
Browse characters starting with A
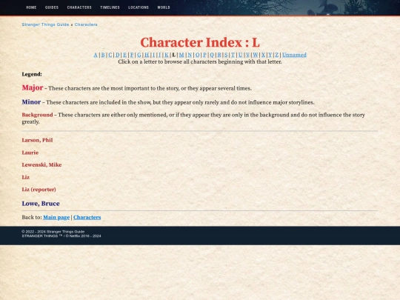click(x=96, y=55)
